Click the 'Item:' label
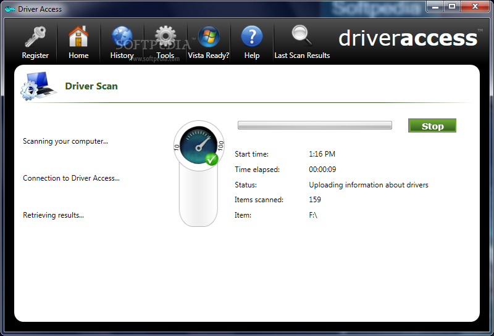 243,215
